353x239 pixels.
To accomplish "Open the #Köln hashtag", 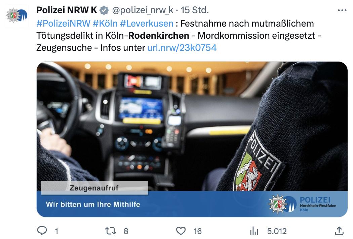I will pos(105,24).
